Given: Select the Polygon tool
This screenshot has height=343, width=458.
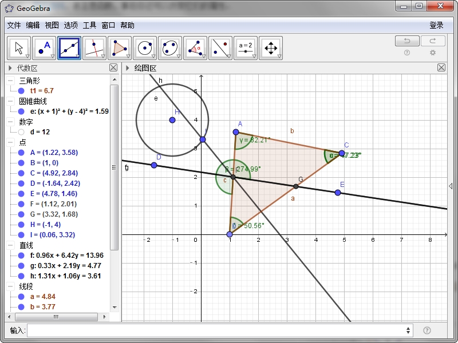Looking at the screenshot, I should 120,48.
